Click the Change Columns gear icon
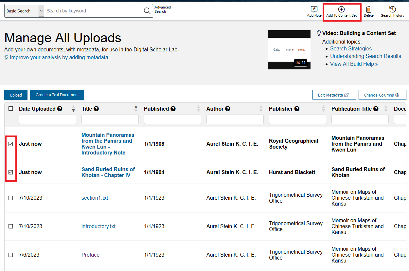 coord(398,95)
